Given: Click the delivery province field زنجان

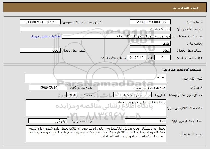Looking at the screenshot, I should [x=150, y=51].
